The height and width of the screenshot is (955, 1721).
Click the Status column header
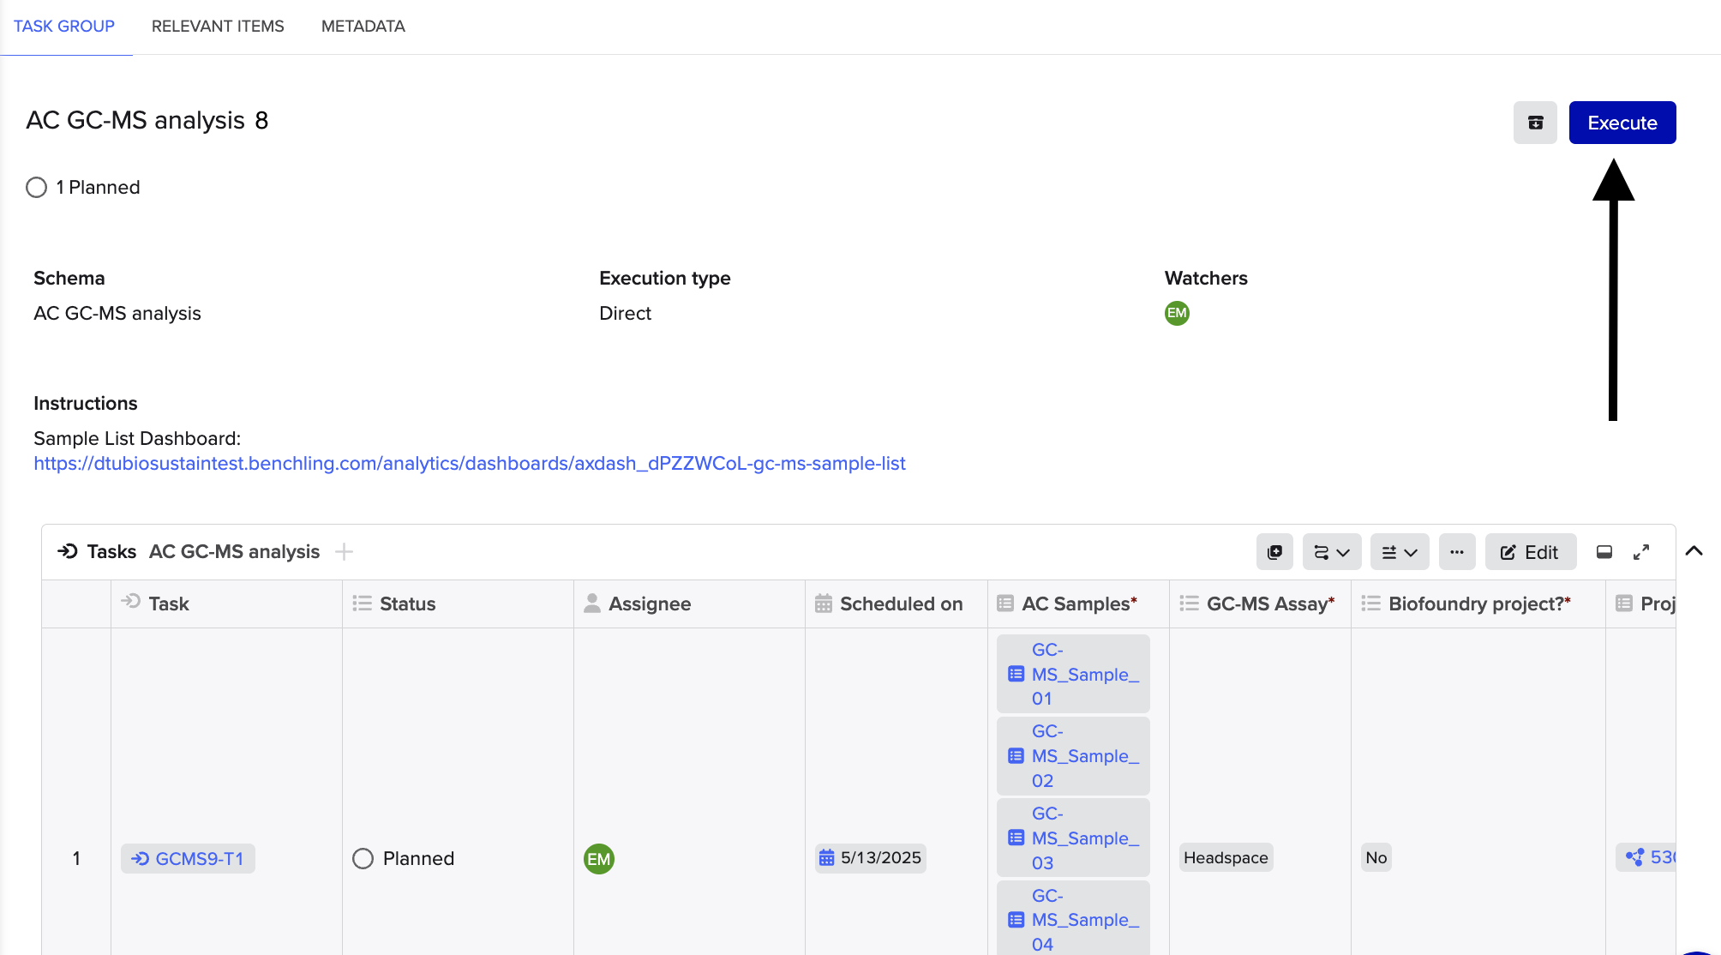point(459,604)
